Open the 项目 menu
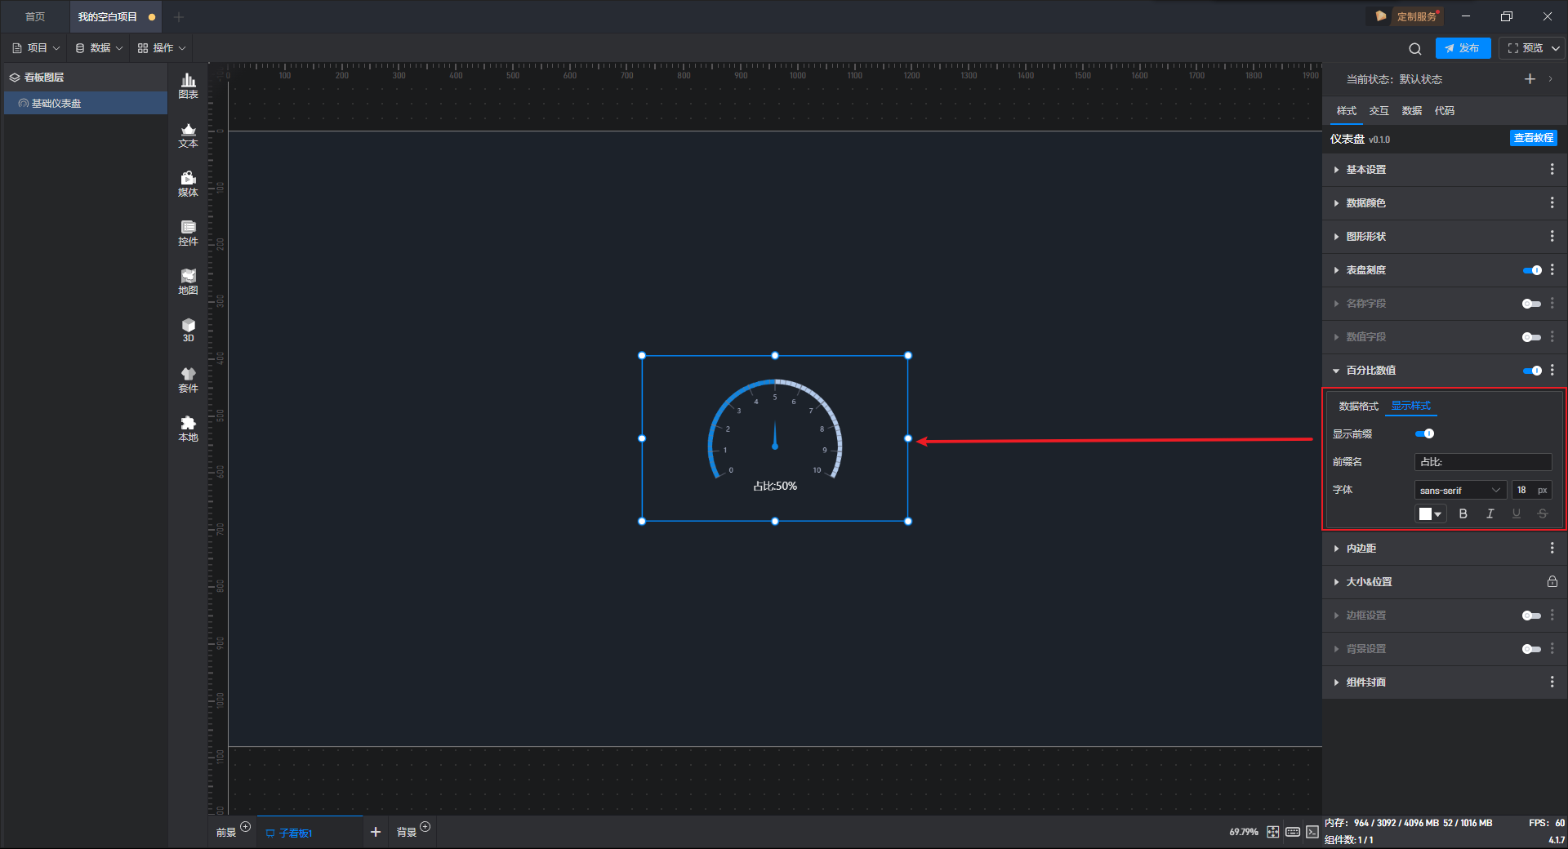The image size is (1568, 849). [37, 48]
